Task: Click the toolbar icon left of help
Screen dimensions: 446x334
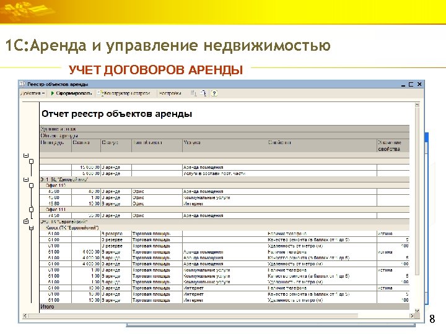Action: coord(203,93)
